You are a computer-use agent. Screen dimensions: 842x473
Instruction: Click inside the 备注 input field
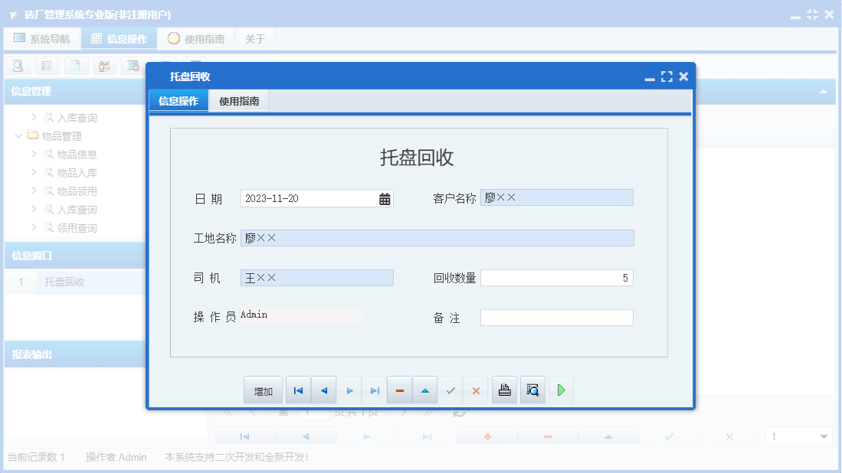pyautogui.click(x=556, y=317)
